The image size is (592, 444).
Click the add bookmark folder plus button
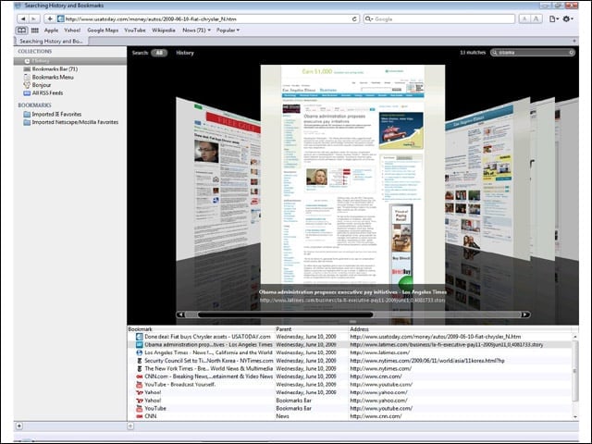coord(130,425)
